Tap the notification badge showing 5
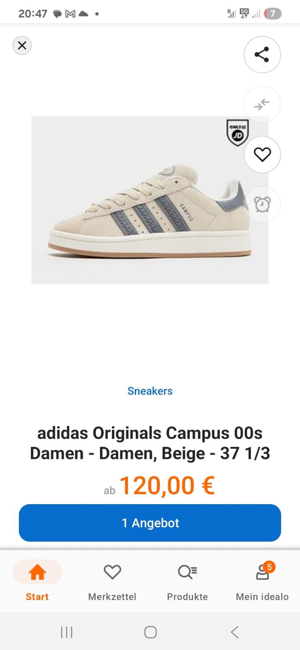300x650 pixels. [269, 567]
